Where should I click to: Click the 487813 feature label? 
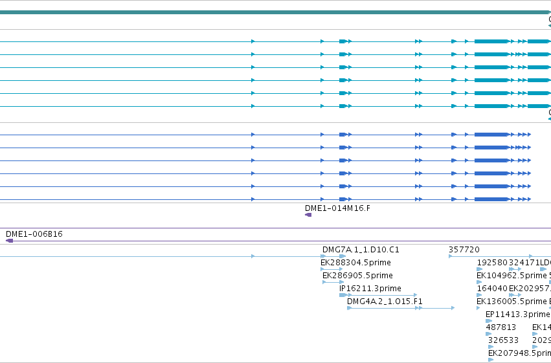click(x=500, y=327)
